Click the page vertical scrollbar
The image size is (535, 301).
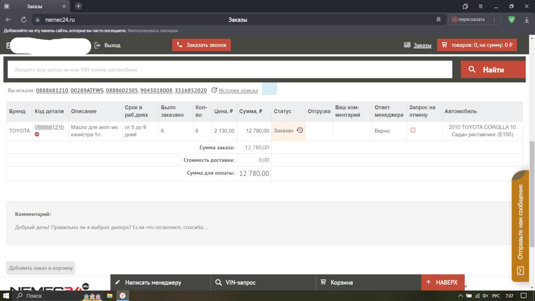[532, 193]
